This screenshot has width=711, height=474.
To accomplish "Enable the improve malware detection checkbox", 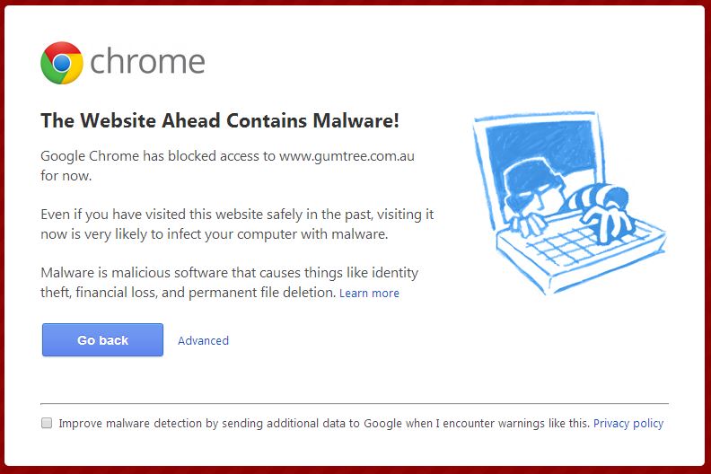I will coord(47,423).
